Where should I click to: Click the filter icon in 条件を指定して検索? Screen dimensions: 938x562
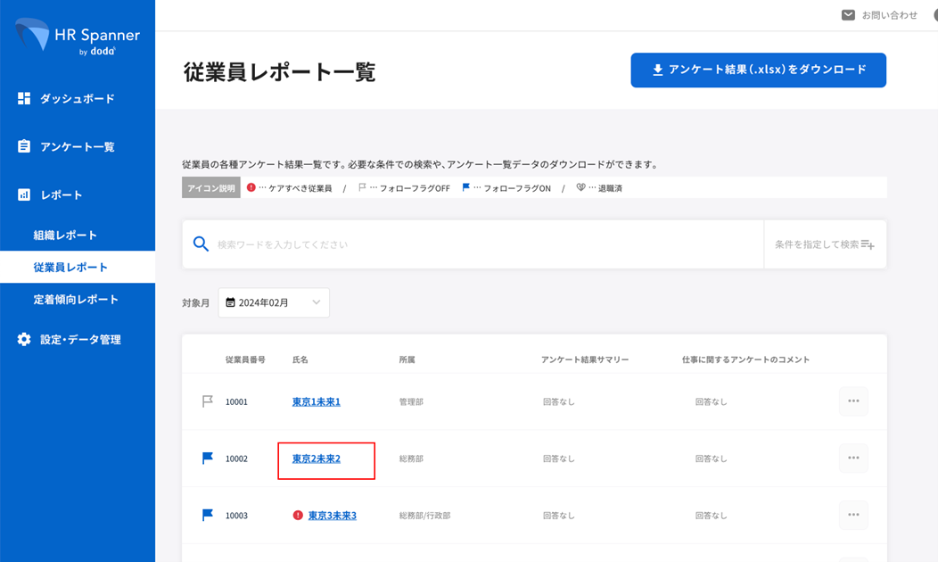[868, 244]
